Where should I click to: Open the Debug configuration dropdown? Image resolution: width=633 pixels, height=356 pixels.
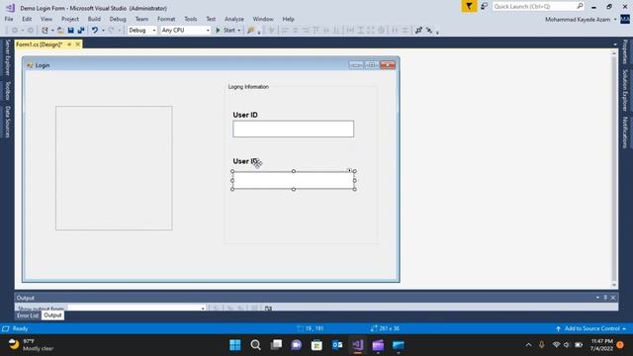click(141, 31)
